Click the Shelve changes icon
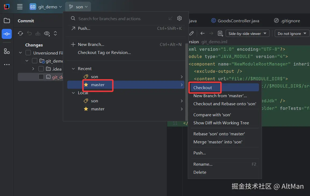Viewport: 310px width, 196px height. [38, 33]
